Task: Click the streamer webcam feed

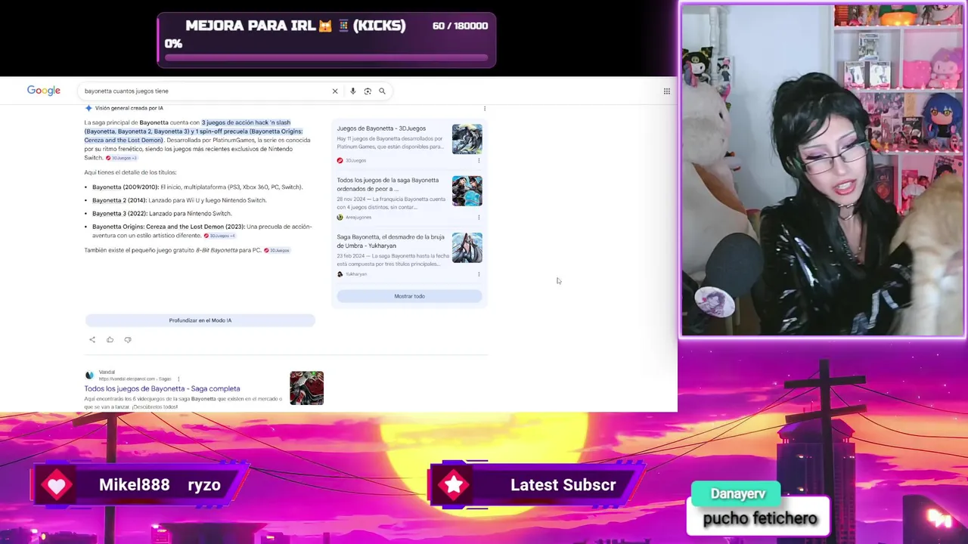Action: 823,170
